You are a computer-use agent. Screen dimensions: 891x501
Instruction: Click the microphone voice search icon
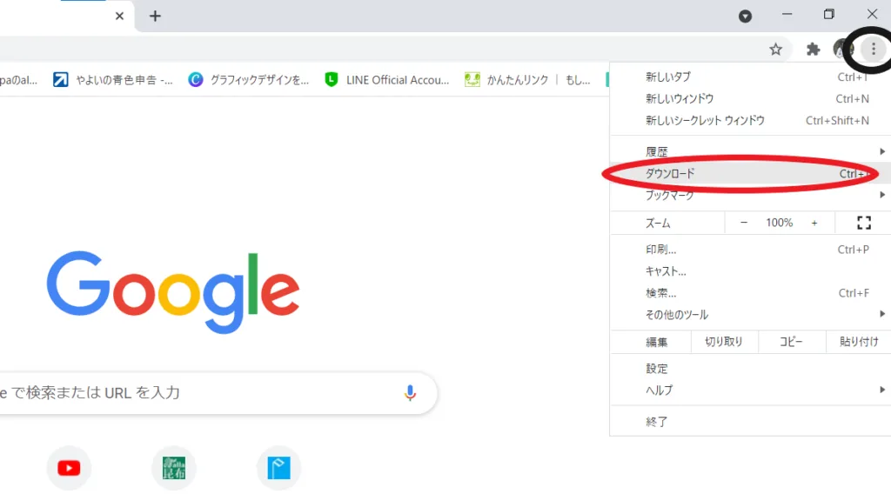pyautogui.click(x=410, y=393)
